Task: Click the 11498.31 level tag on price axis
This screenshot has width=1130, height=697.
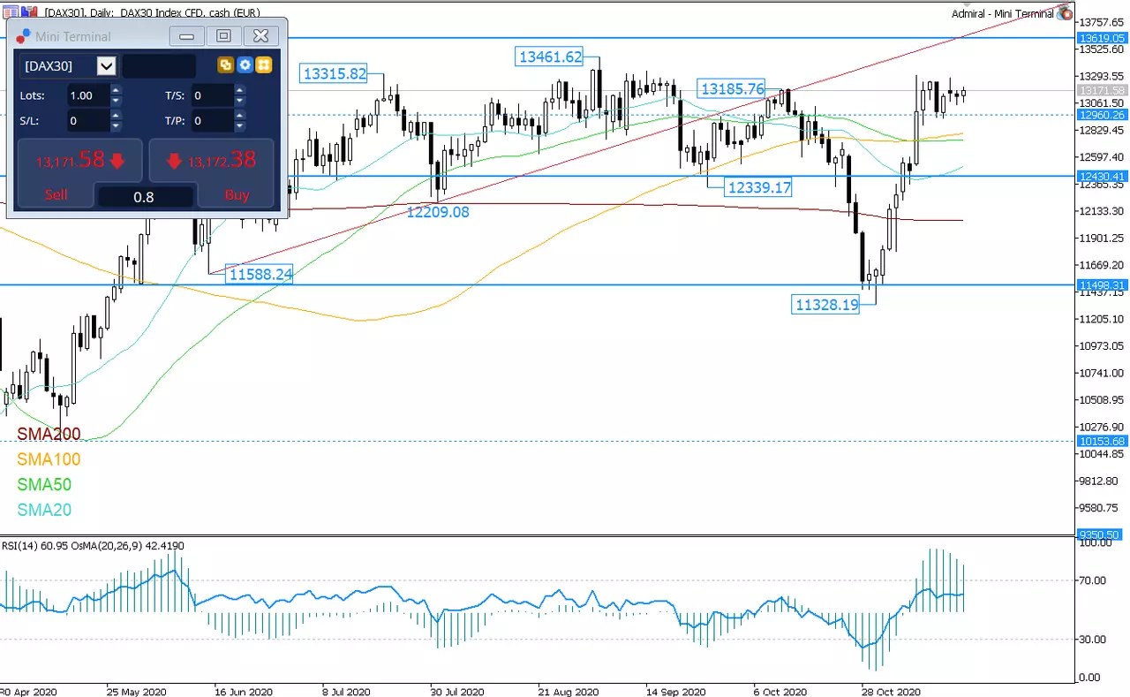Action: point(1102,284)
